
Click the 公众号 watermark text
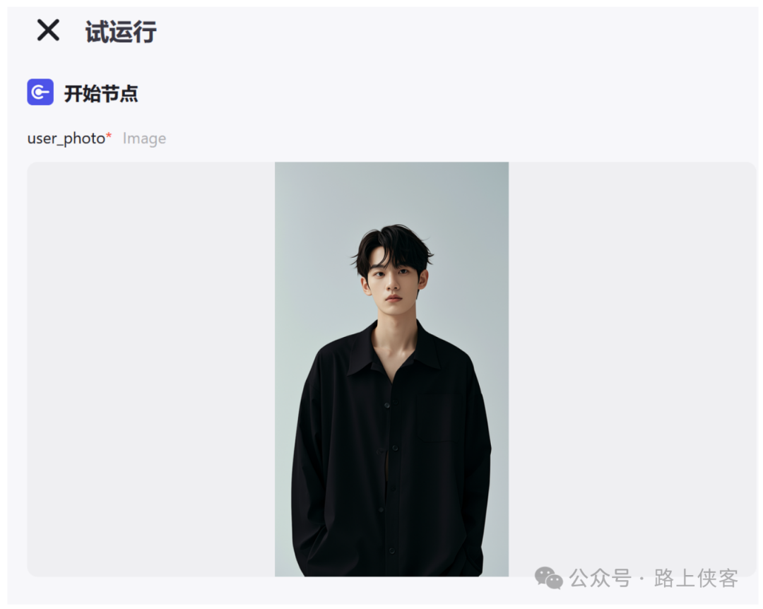tap(600, 579)
